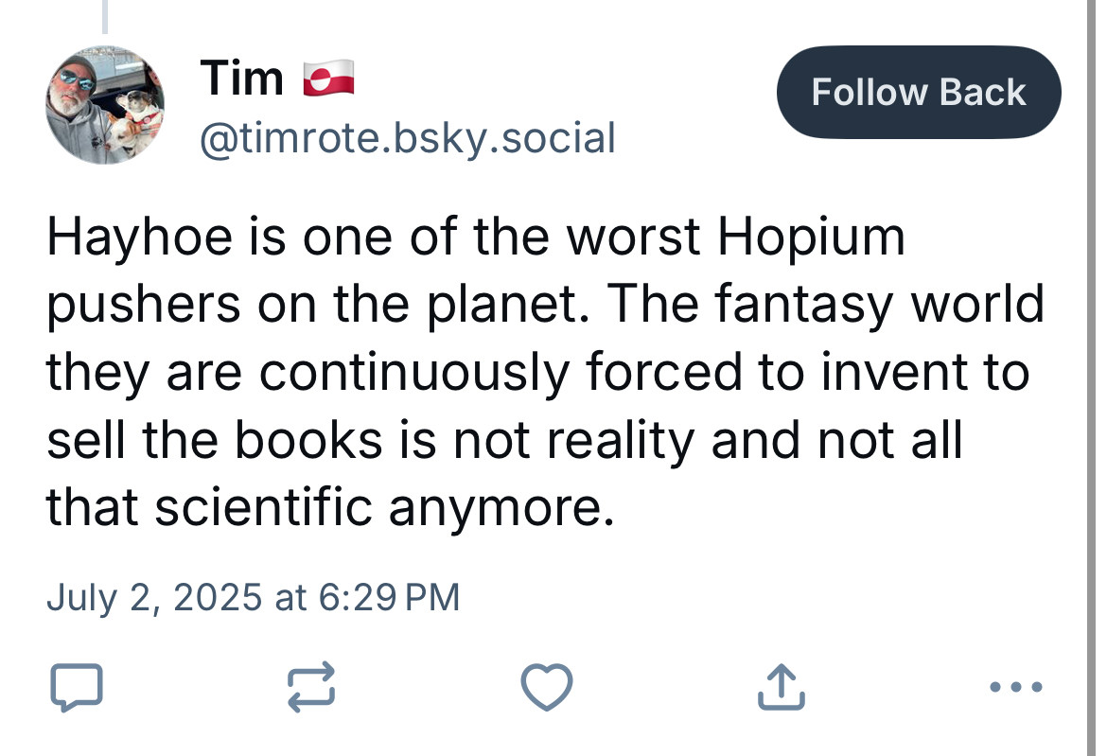The image size is (1107, 756).
Task: Click the vertical scrollbar at the right edge
Action: pos(1092,378)
